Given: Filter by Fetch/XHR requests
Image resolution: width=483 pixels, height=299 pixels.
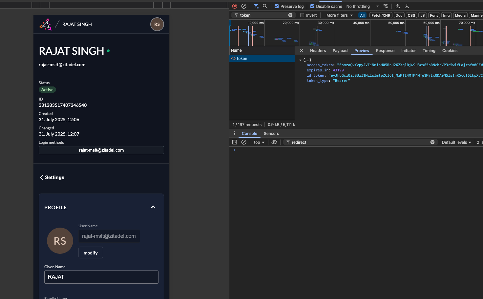Looking at the screenshot, I should pyautogui.click(x=381, y=15).
